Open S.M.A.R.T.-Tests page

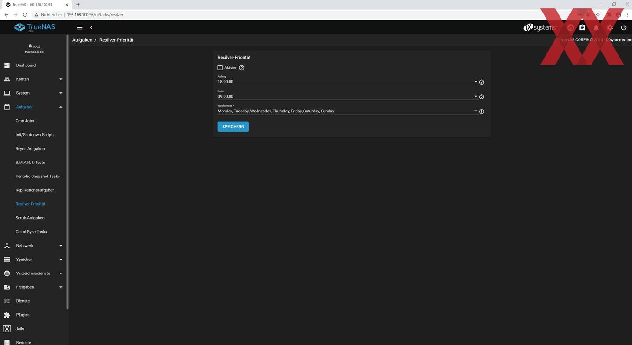coord(30,163)
